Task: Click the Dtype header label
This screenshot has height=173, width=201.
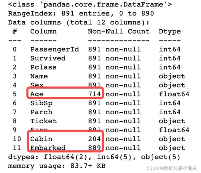Action: coord(170,32)
